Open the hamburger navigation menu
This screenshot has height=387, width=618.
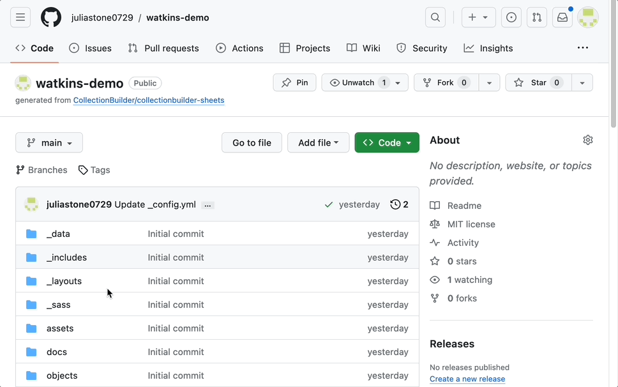coord(20,18)
